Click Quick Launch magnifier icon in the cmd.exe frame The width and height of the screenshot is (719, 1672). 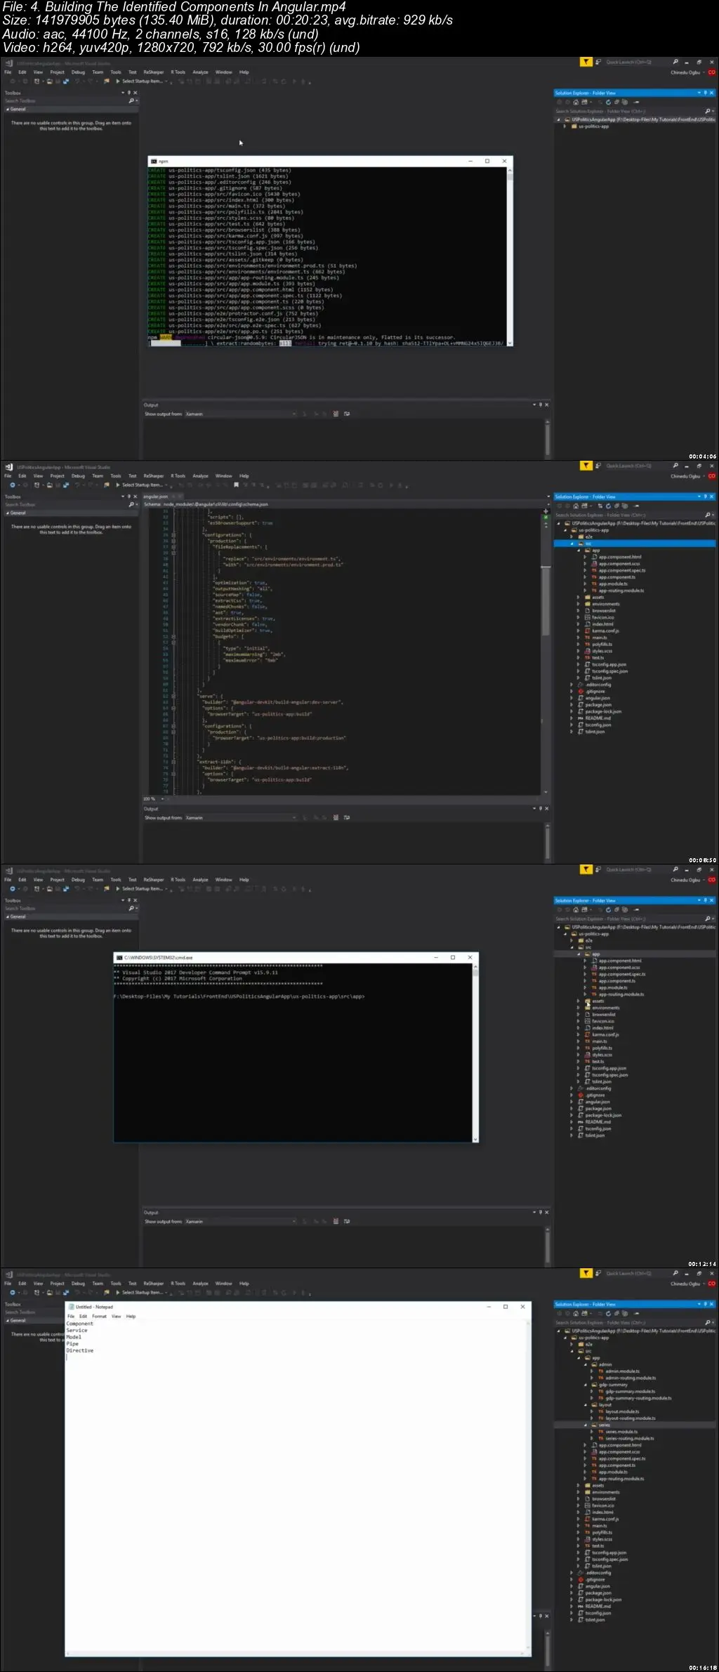pos(675,869)
